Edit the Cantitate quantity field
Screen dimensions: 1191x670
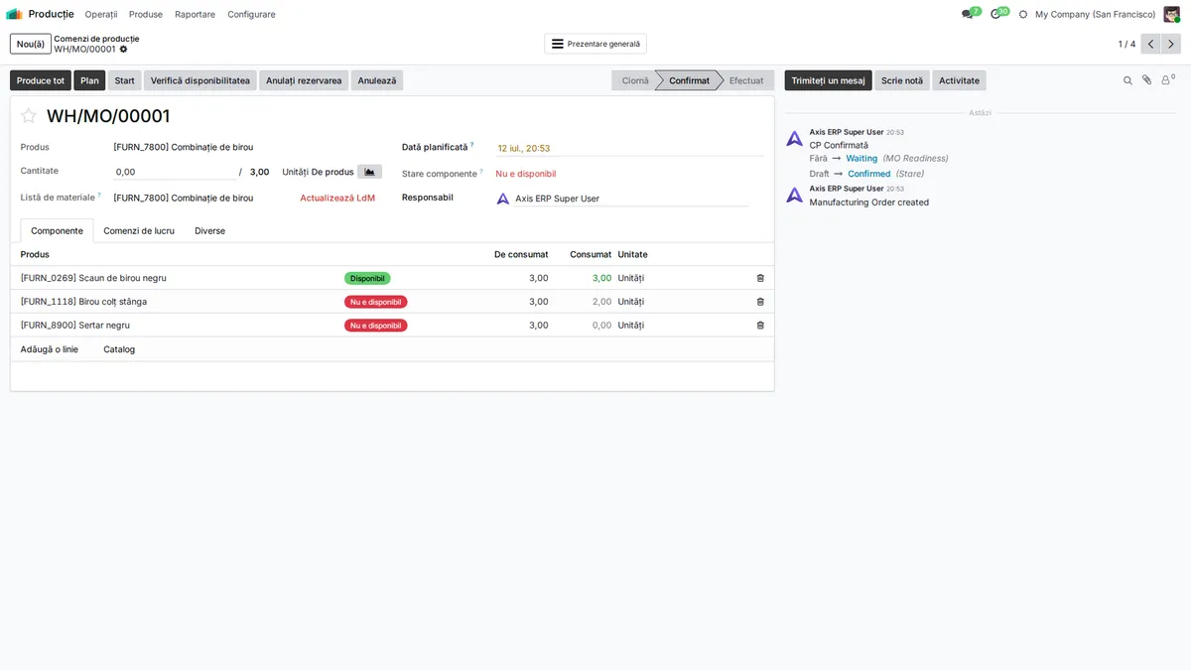point(175,172)
